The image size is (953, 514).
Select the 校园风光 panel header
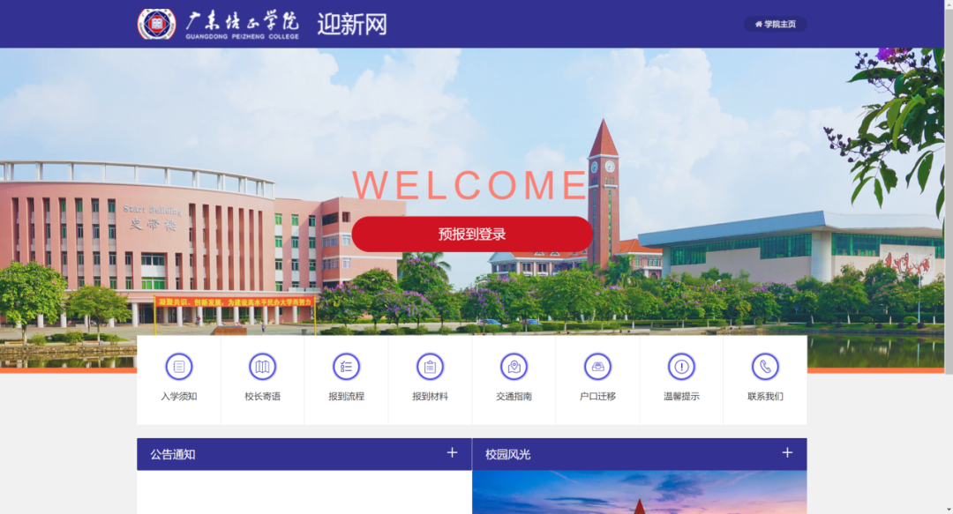[509, 454]
